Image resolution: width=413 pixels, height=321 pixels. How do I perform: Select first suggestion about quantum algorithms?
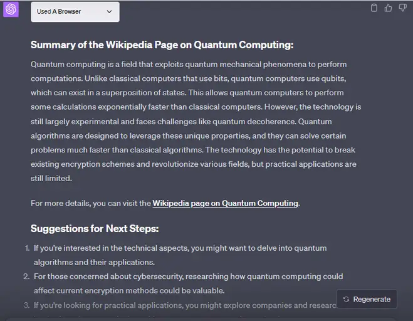[180, 255]
